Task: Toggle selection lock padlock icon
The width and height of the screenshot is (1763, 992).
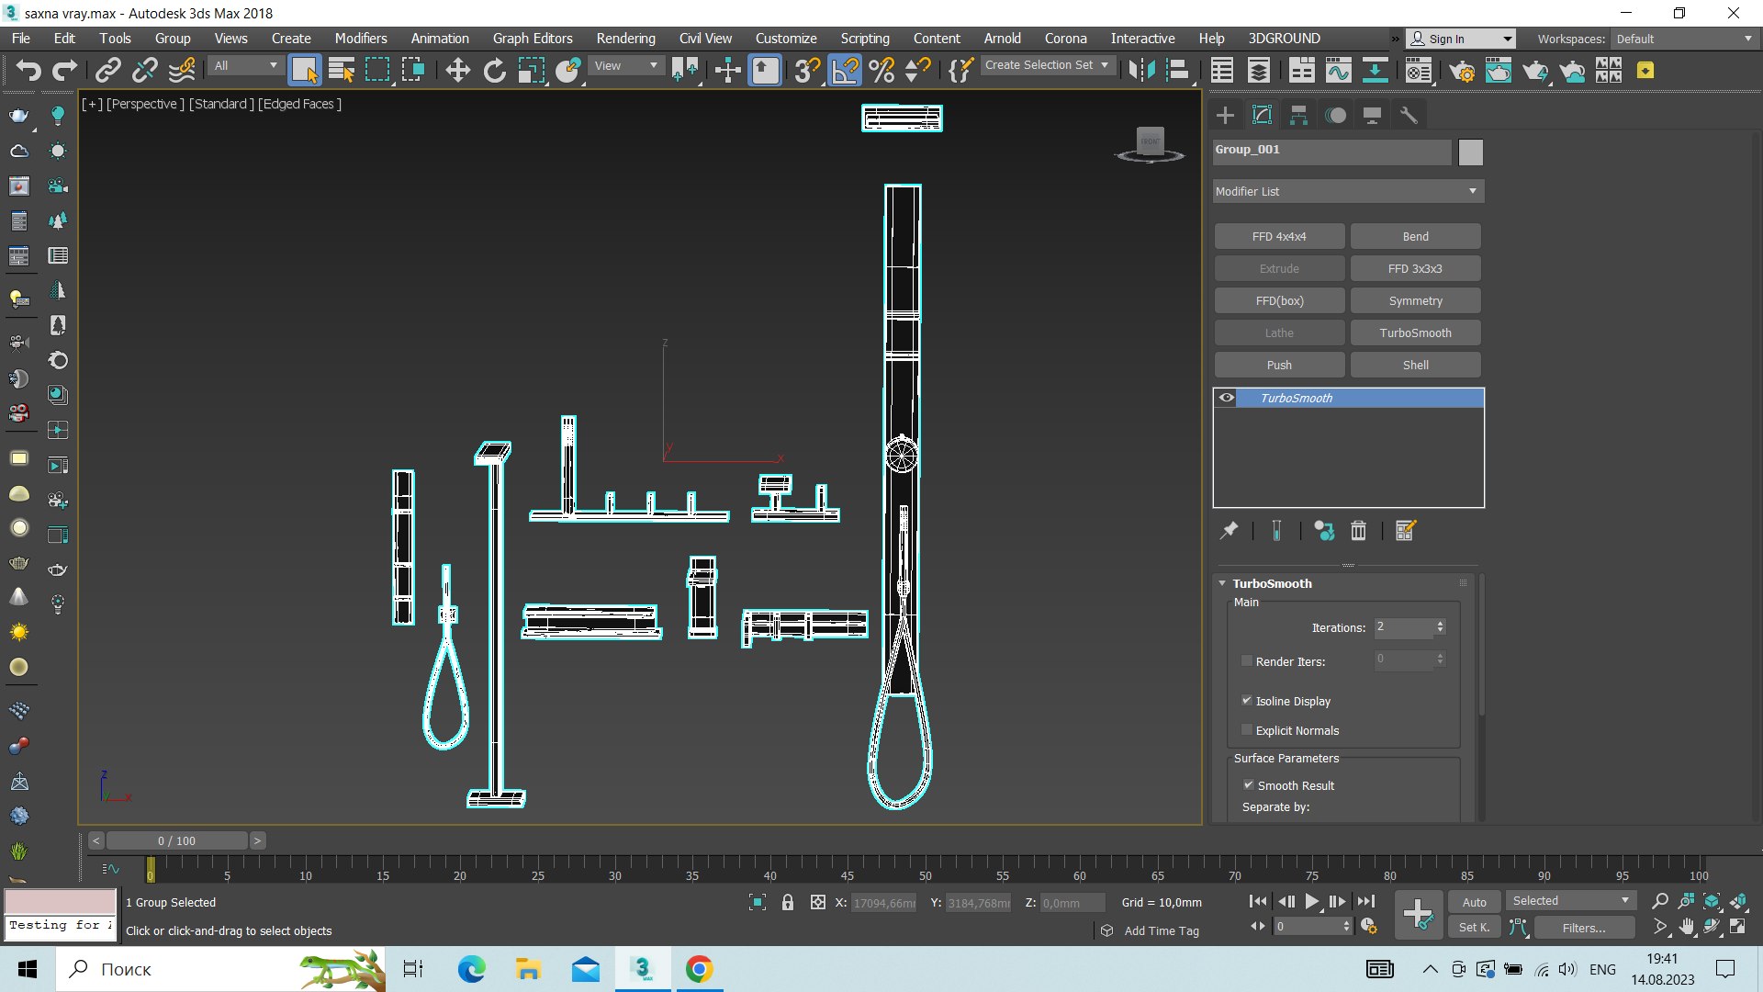Action: click(787, 902)
